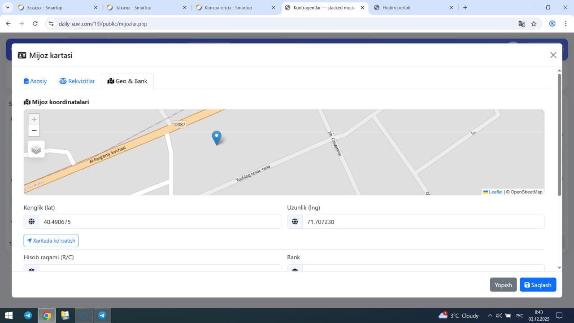
Task: Save with the Saqlash button
Action: click(538, 285)
